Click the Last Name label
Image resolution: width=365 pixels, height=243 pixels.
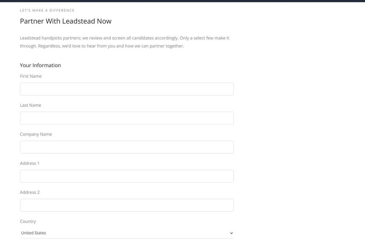coord(30,105)
